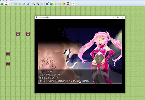The image size is (145, 100).
Task: Zoom out of the map
Action: click(38, 4)
